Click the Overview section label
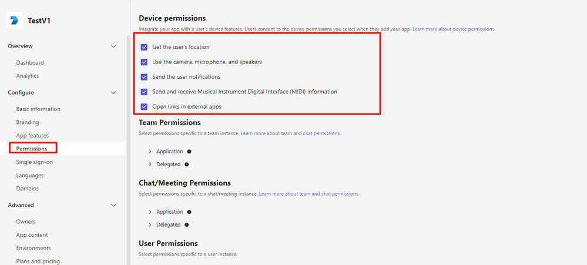Viewport: 587px width, 265px height. (20, 46)
